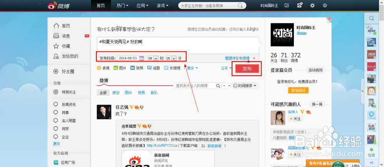Open 应用广场 in official apps
384x167 pixels.
(x=64, y=162)
